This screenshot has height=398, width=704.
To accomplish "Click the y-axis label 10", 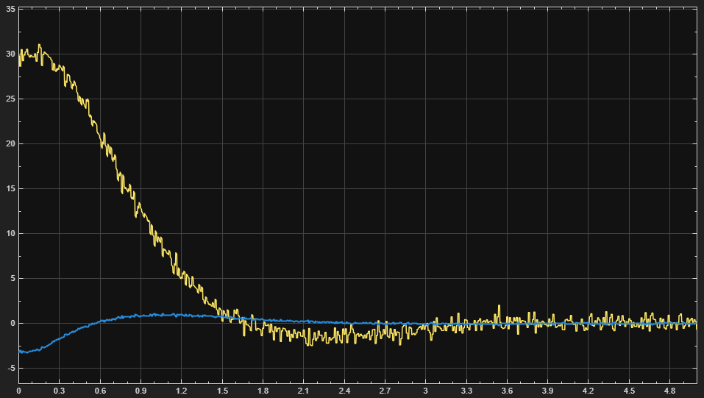I will (10, 234).
